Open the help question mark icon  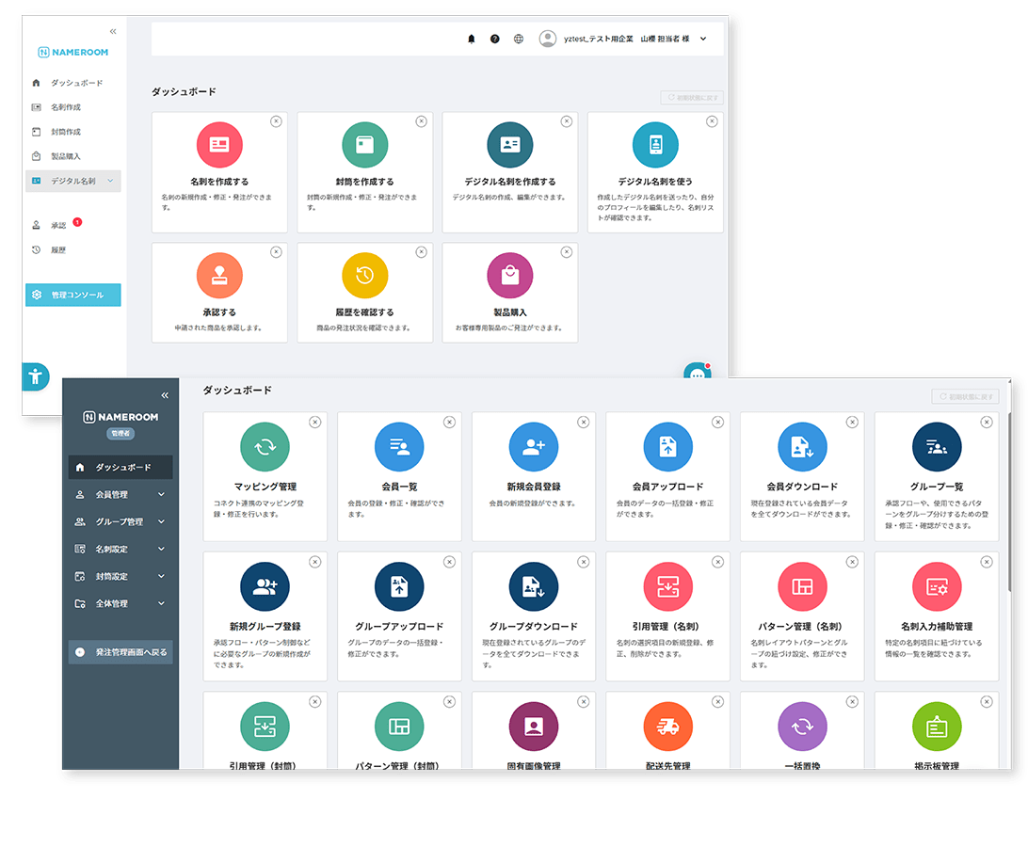pyautogui.click(x=495, y=39)
